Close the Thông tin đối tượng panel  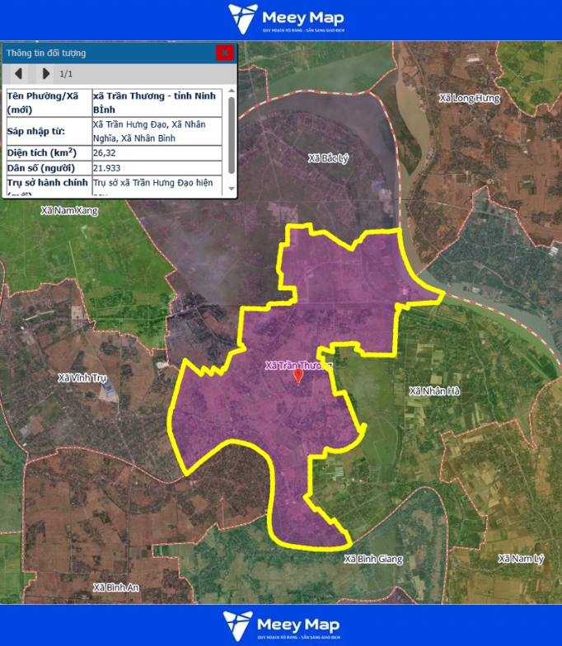point(224,53)
